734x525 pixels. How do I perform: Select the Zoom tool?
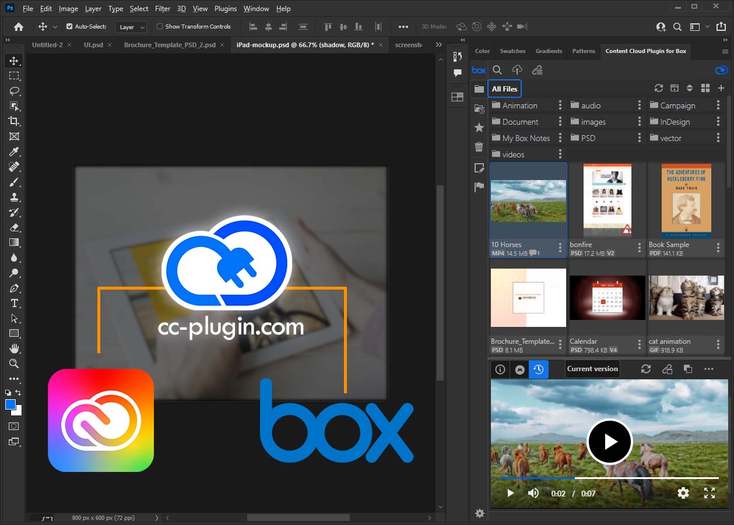pyautogui.click(x=13, y=363)
